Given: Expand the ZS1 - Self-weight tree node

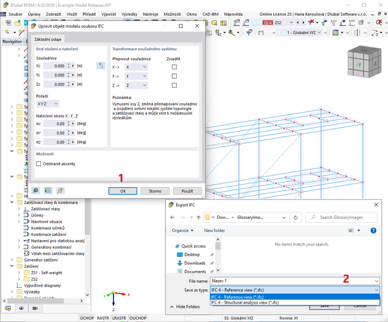Looking at the screenshot, I should (19, 273).
